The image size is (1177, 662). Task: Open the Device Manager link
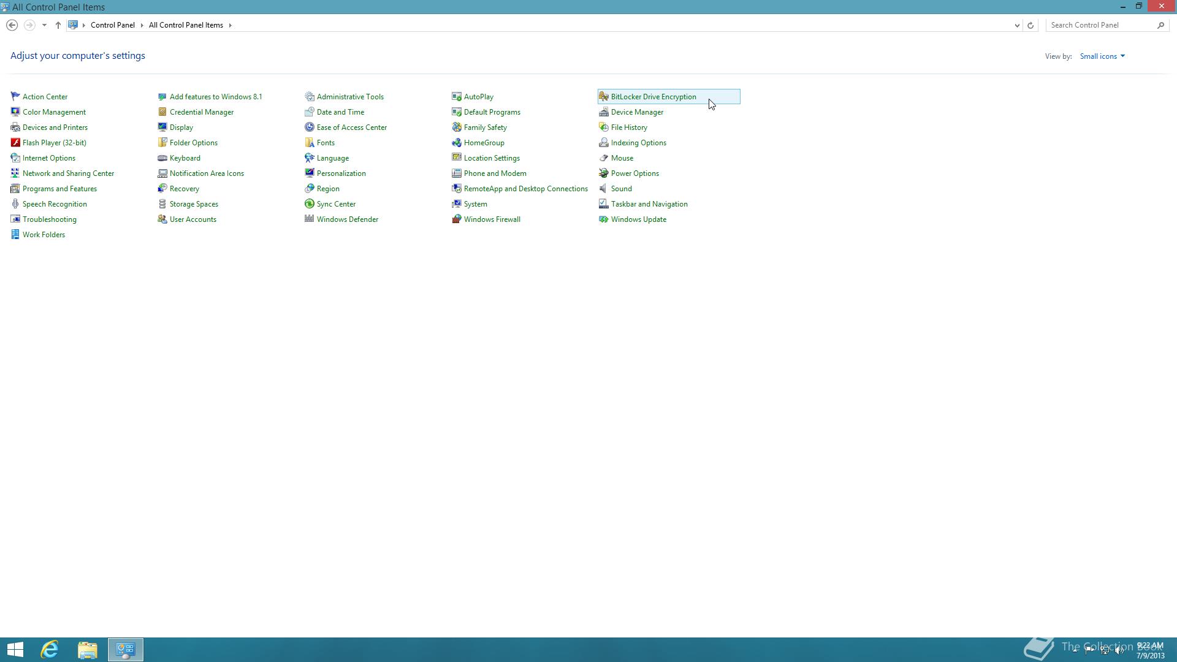click(637, 112)
